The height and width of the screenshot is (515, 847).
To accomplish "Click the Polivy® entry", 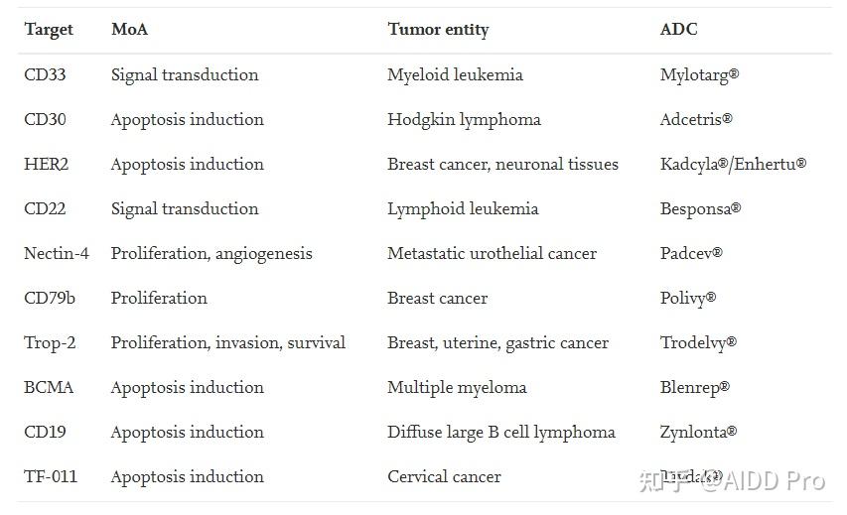I will 687,298.
